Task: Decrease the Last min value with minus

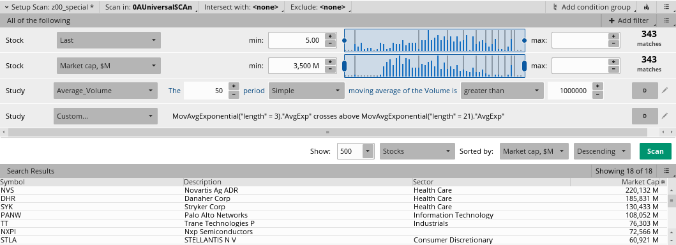Action: pos(330,43)
